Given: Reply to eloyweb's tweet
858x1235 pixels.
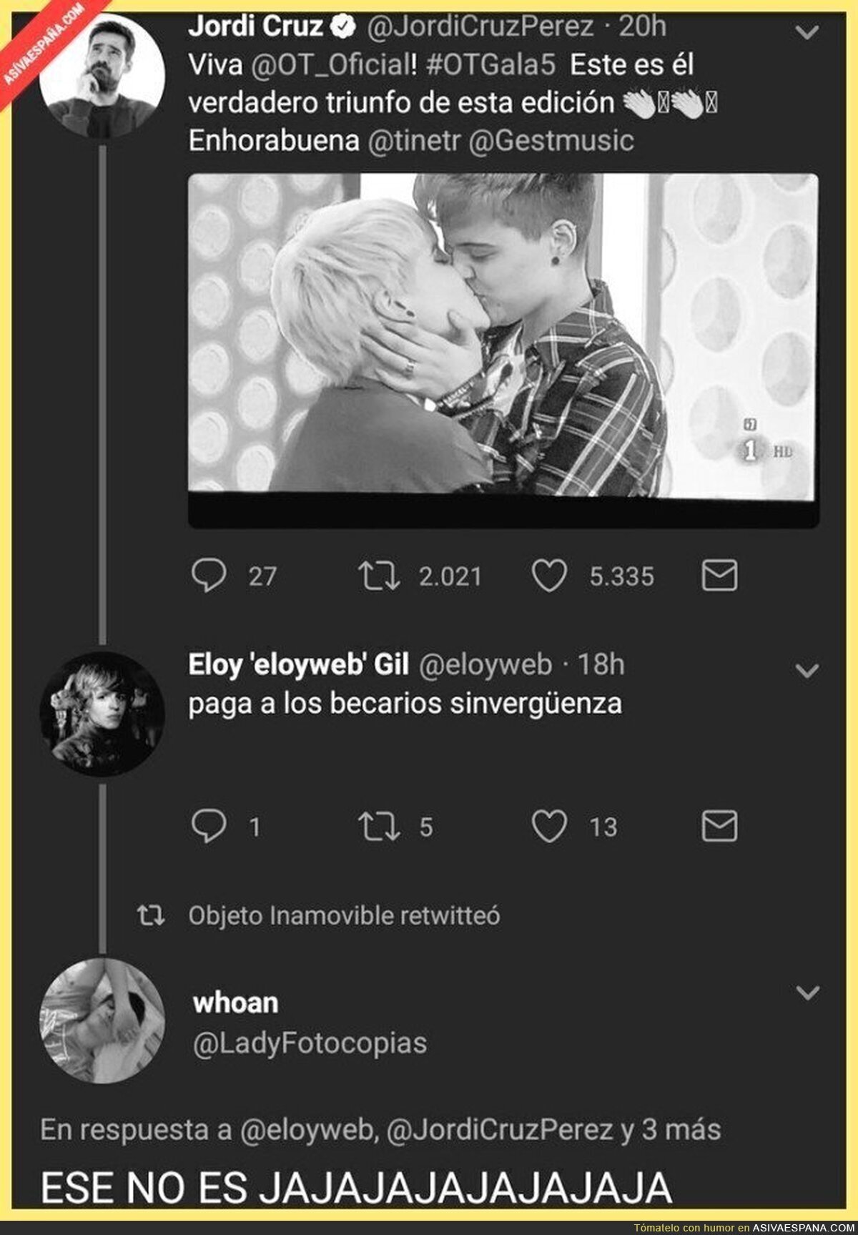Looking at the screenshot, I should click(x=209, y=827).
